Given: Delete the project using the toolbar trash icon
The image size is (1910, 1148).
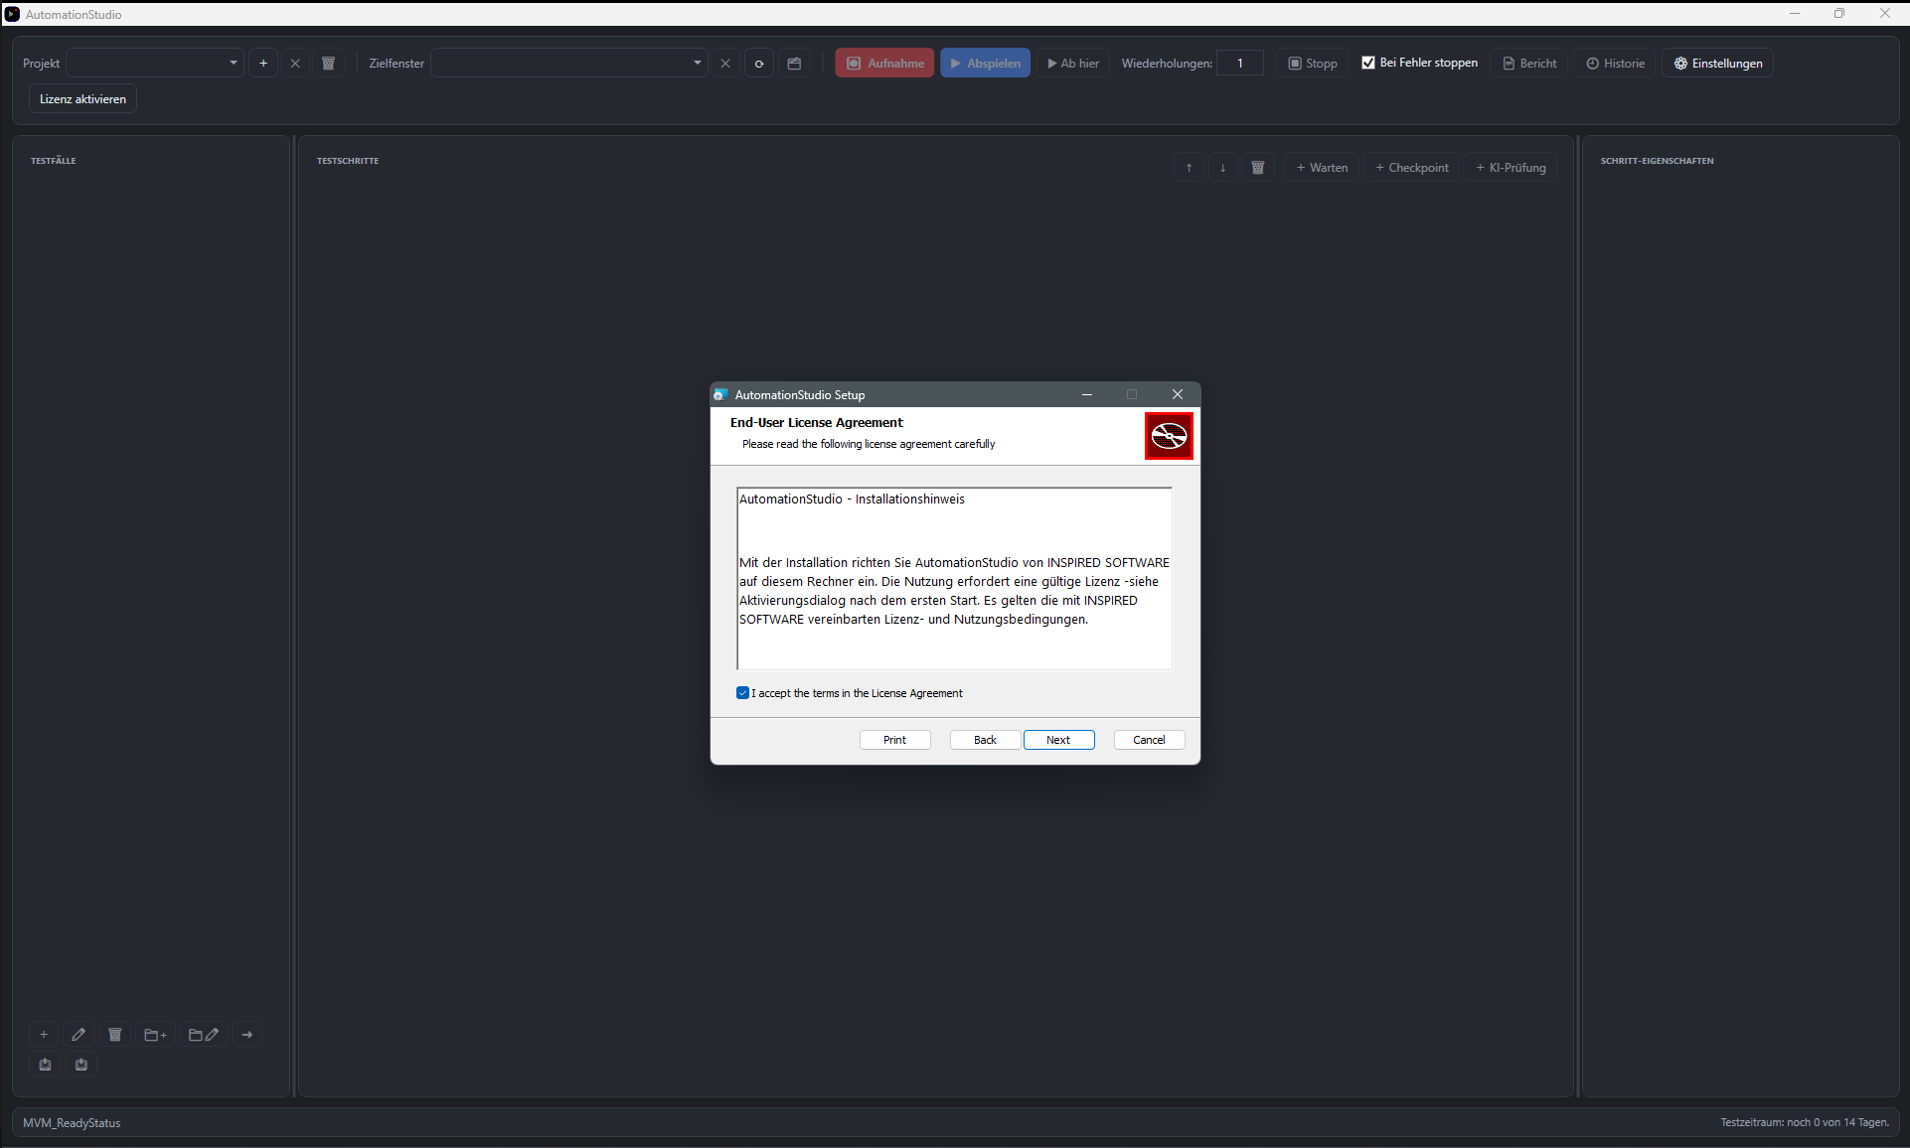Looking at the screenshot, I should [328, 63].
